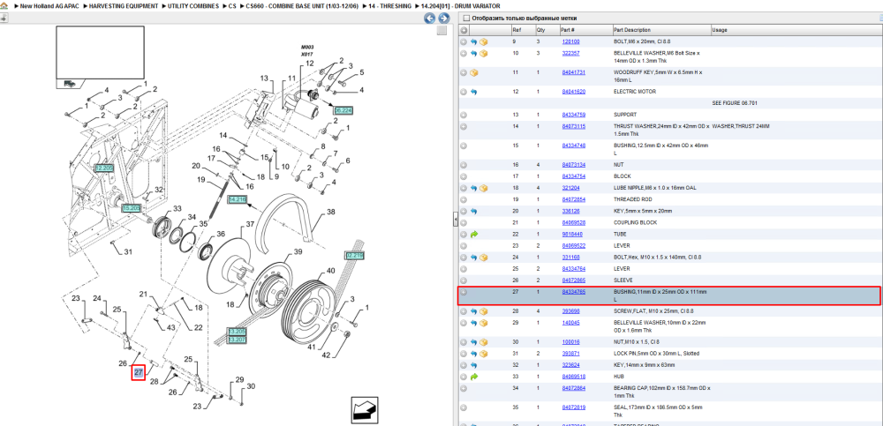Open part number link 84041620
Screen dimensions: 883x426
(x=574, y=92)
